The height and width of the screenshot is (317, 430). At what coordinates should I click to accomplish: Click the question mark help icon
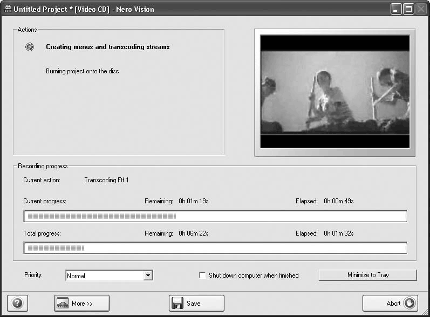point(17,303)
